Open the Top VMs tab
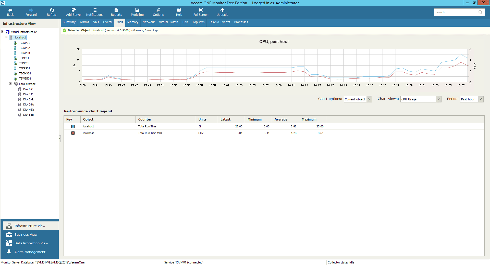The height and width of the screenshot is (265, 490). [198, 22]
